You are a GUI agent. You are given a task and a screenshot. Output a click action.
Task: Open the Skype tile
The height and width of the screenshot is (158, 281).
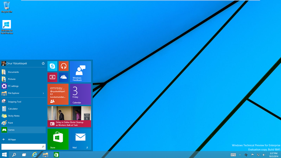52,66
